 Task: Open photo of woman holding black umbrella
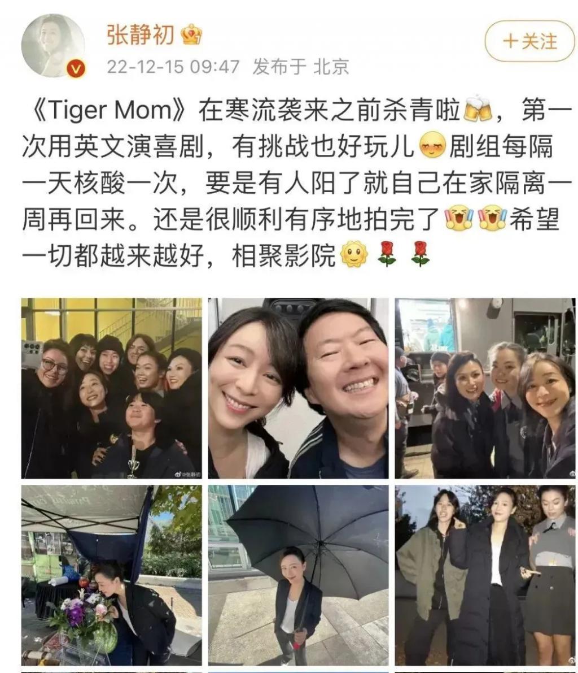pos(299,576)
